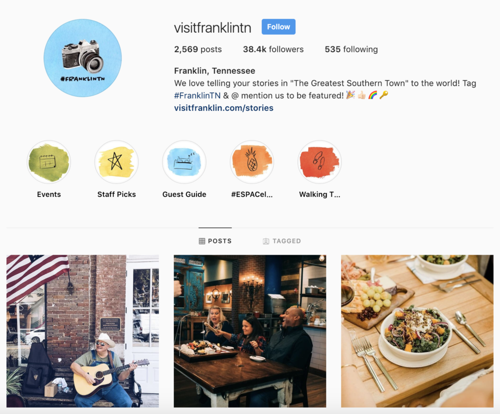Image resolution: width=500 pixels, height=414 pixels.
Task: Open the Guest Guide bed highlight
Action: click(x=184, y=162)
